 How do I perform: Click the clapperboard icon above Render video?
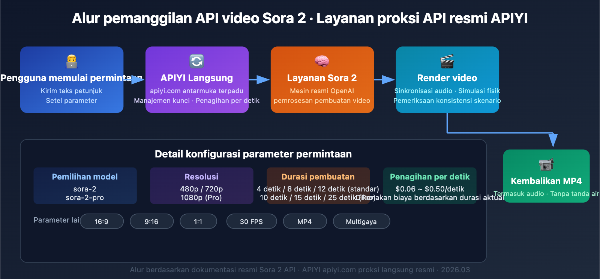[x=447, y=61]
